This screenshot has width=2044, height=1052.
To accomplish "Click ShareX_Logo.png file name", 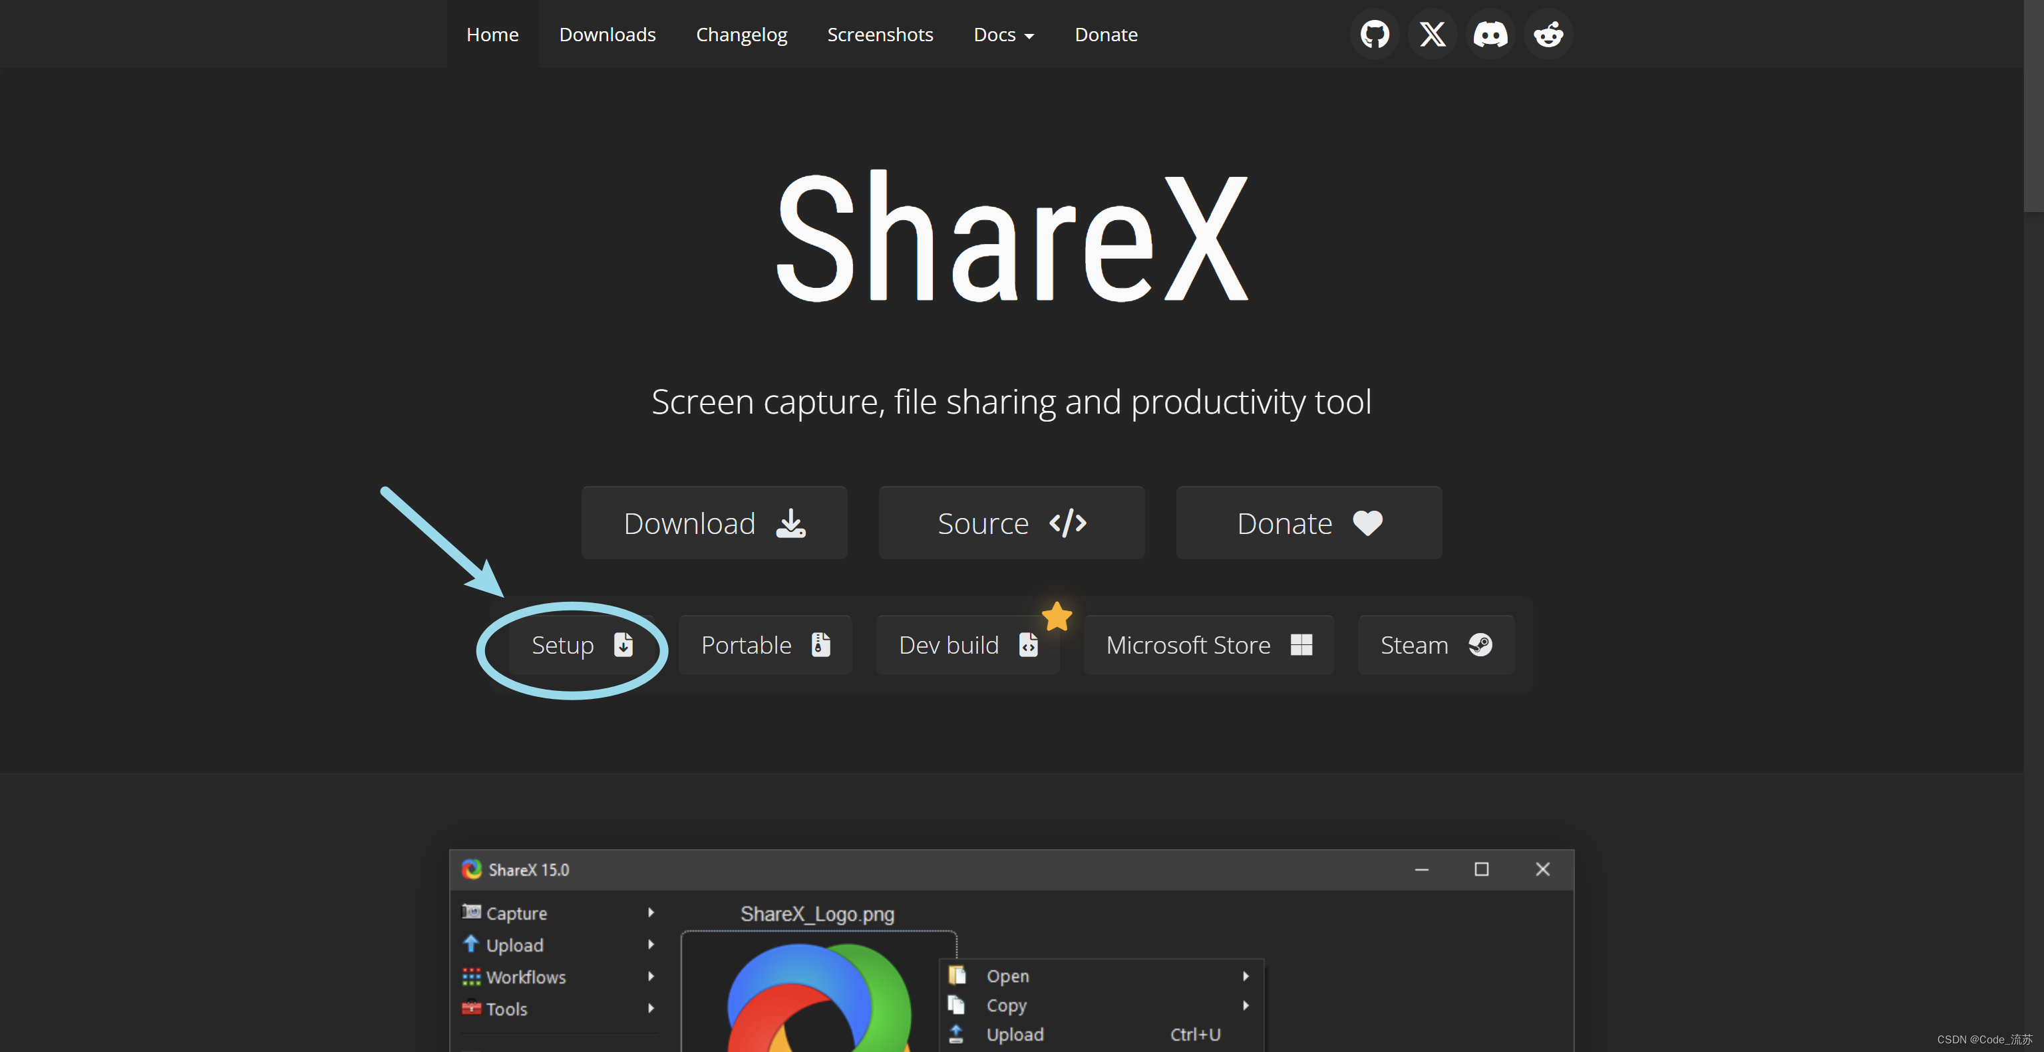I will pos(817,914).
